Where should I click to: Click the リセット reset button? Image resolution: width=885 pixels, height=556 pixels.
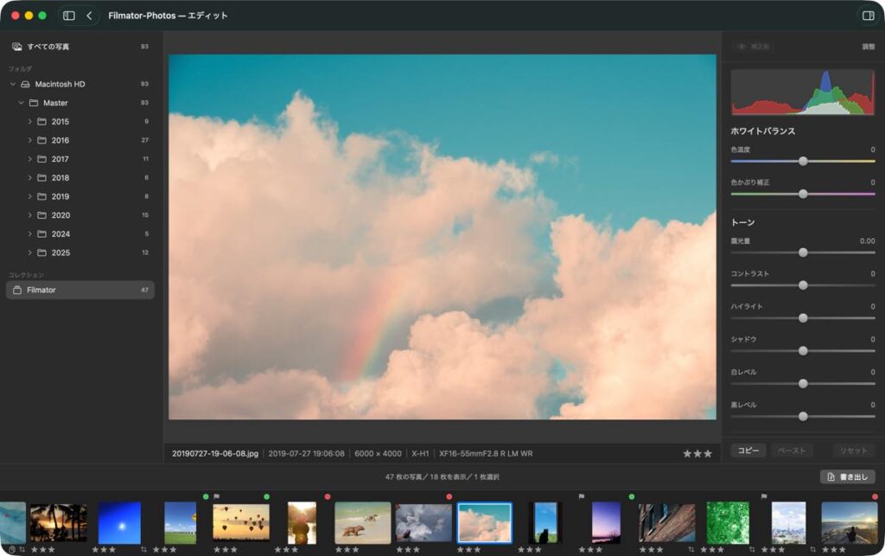[853, 451]
